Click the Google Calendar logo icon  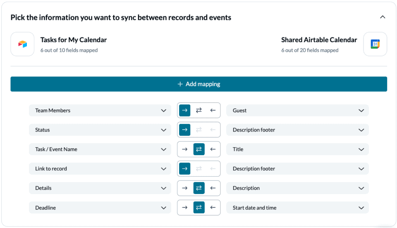(x=375, y=44)
